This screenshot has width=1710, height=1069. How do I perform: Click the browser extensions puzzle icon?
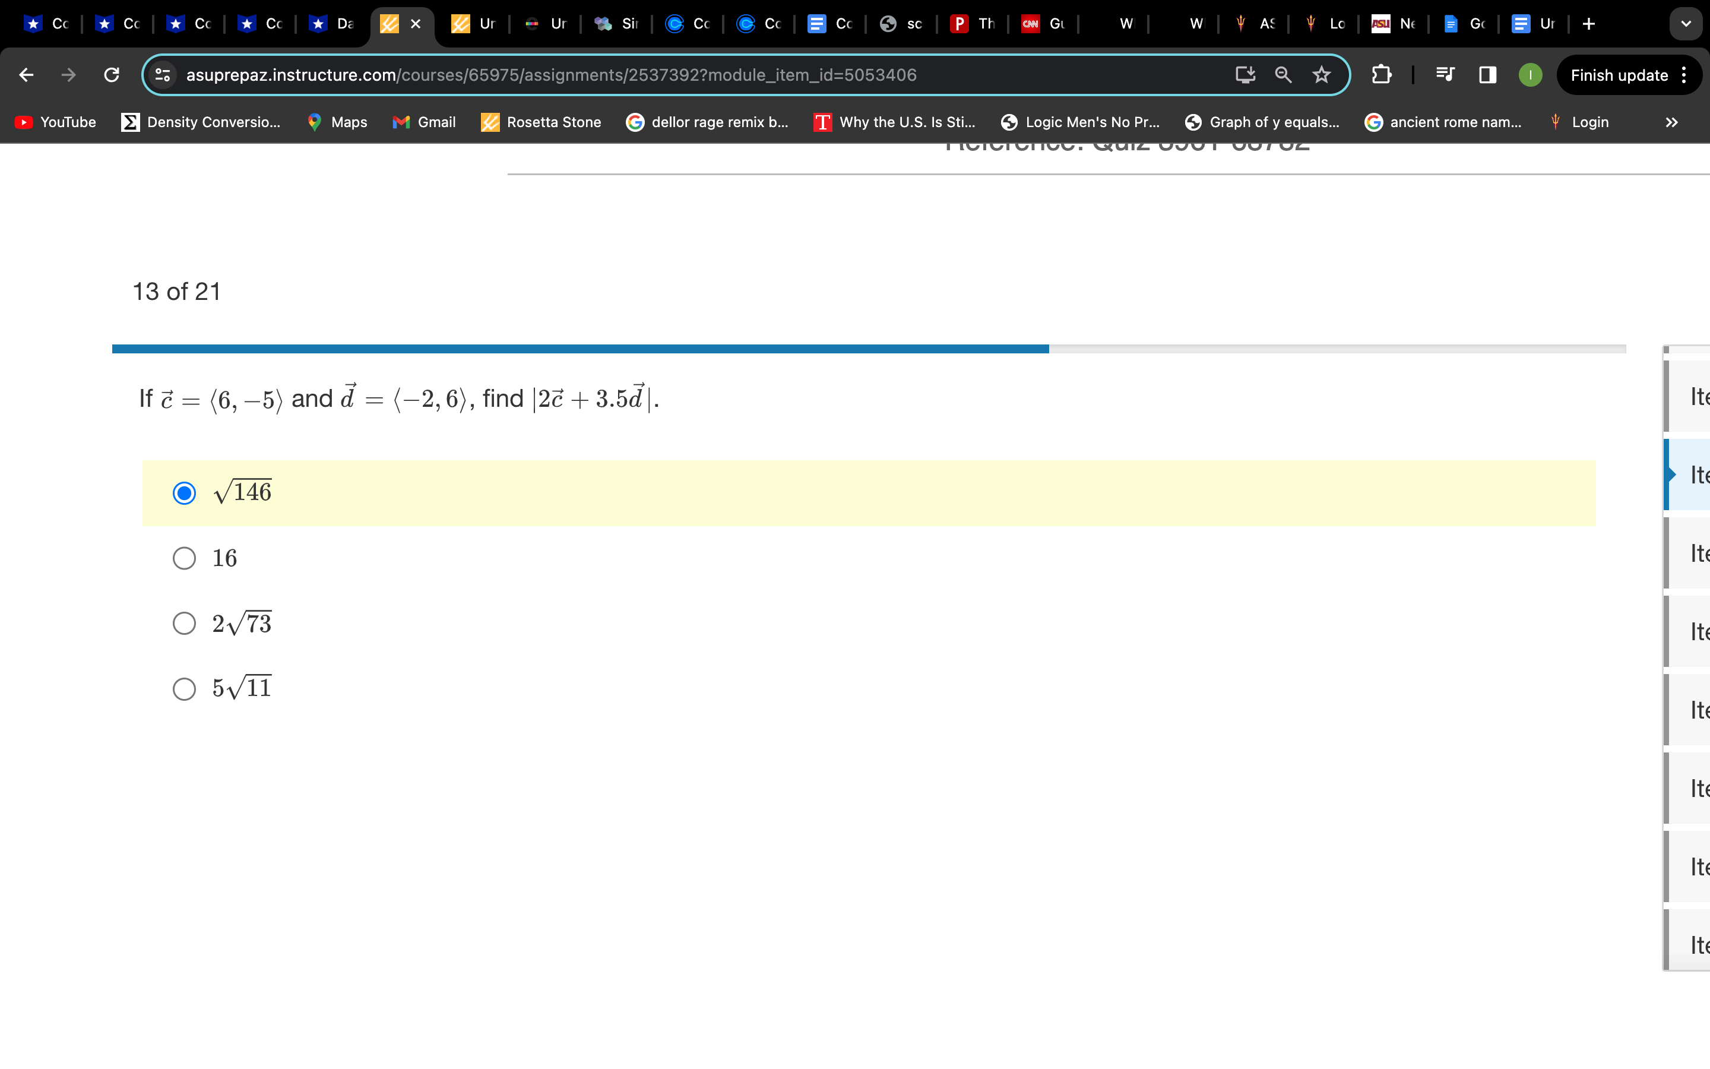[x=1381, y=74]
